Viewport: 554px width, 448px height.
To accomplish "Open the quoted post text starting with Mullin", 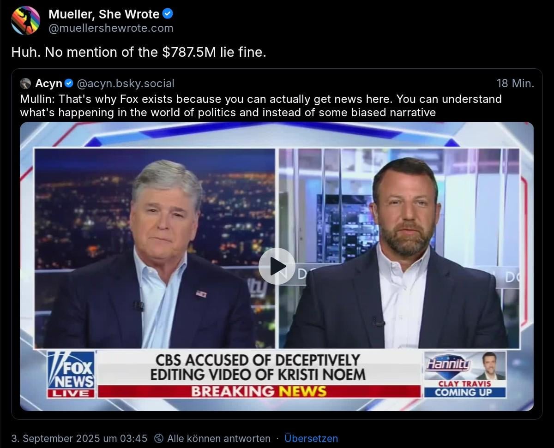I will pos(261,106).
